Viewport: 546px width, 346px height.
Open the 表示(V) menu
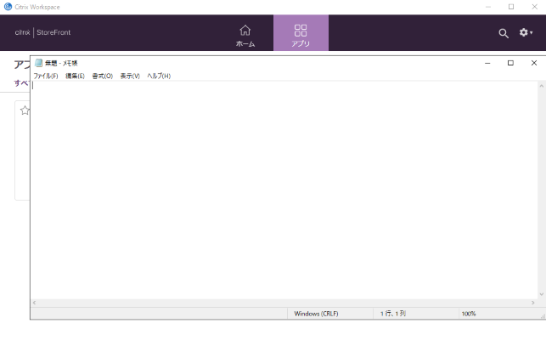[x=130, y=76]
